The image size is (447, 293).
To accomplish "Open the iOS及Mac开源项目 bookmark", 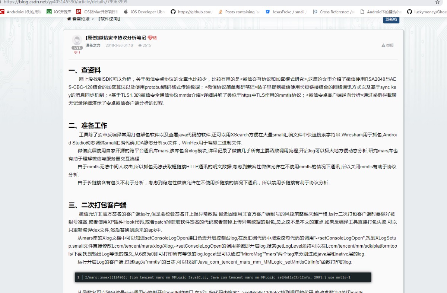I will (97, 12).
